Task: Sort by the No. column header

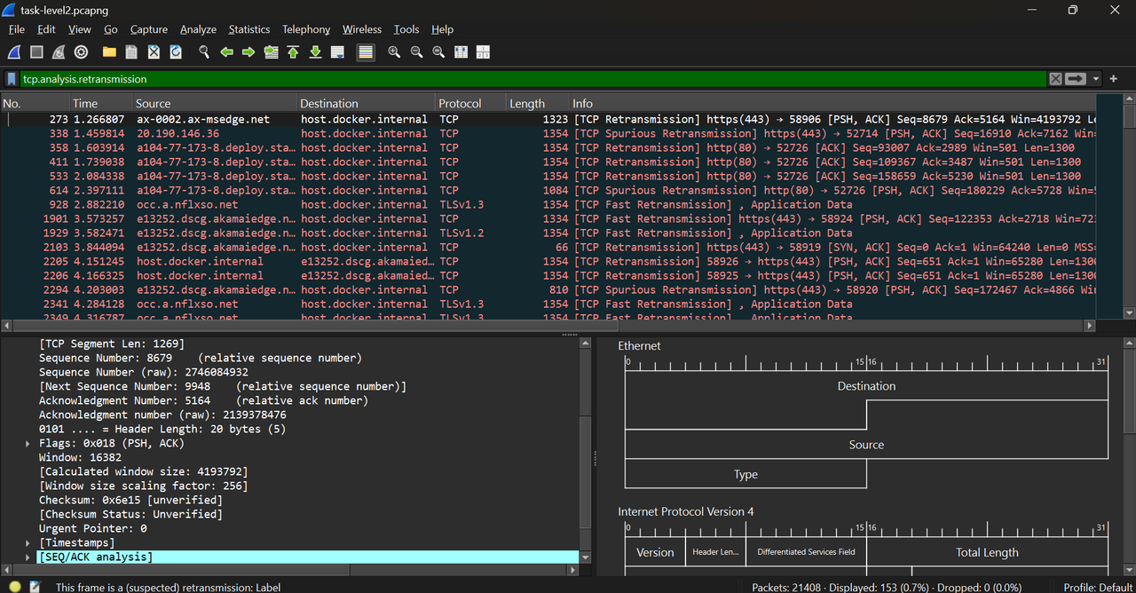Action: pos(35,103)
